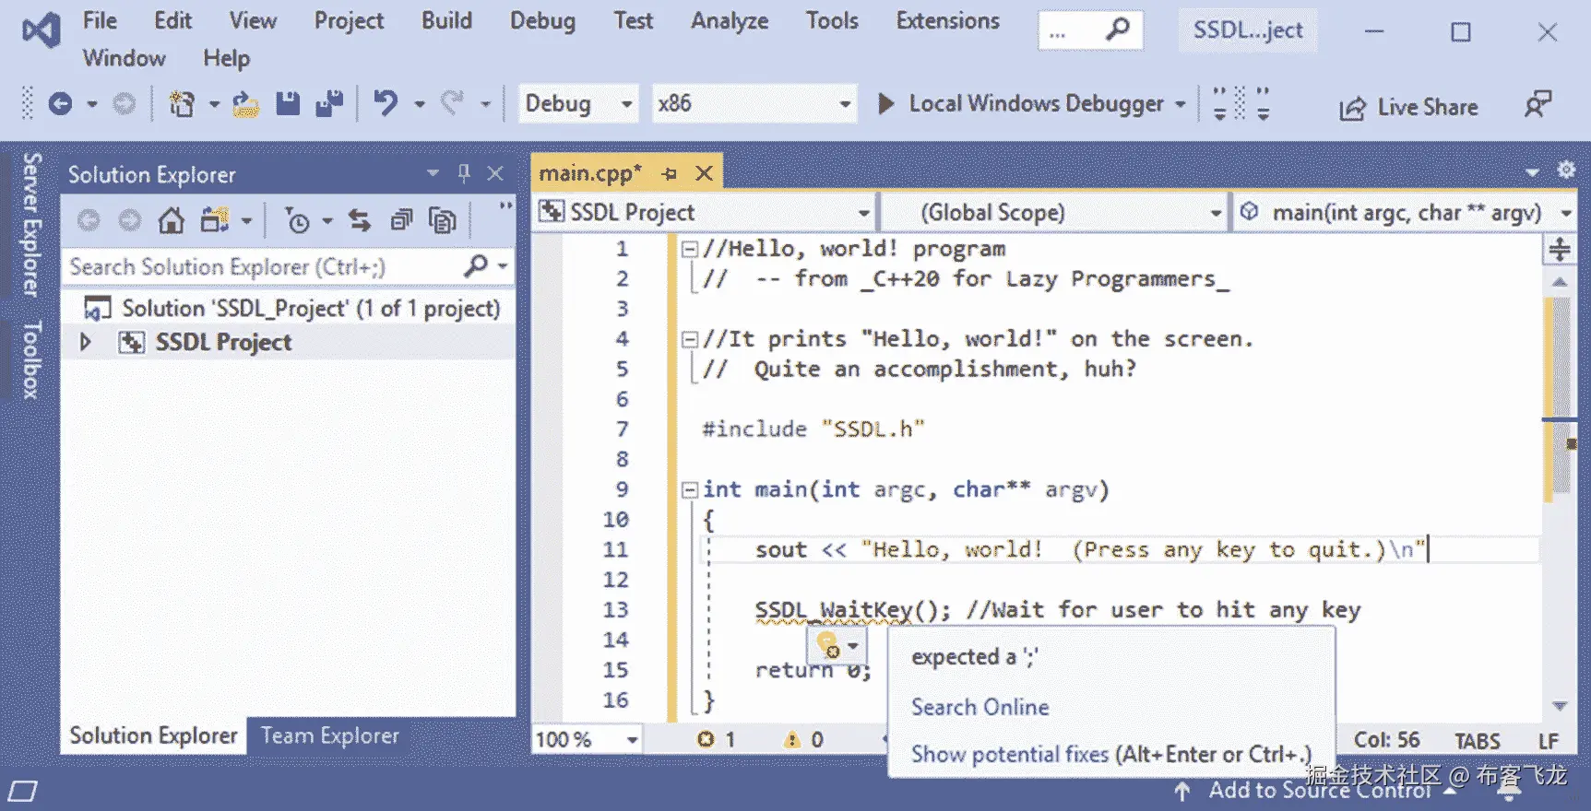The image size is (1591, 811).
Task: Click the Save All icon
Action: click(329, 103)
